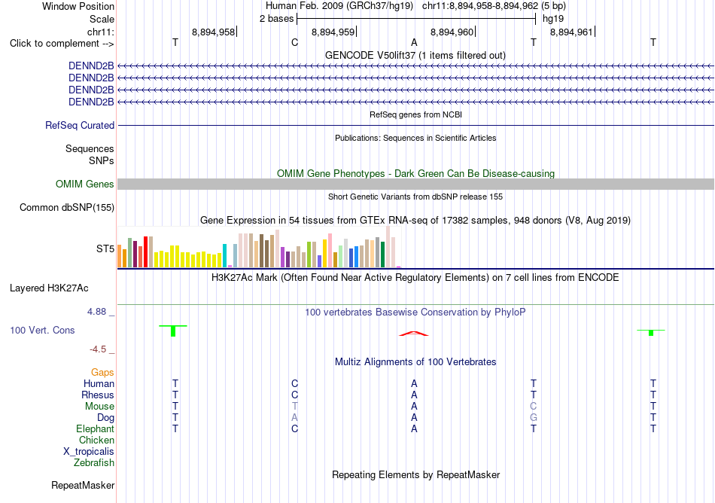Image resolution: width=715 pixels, height=503 pixels.
Task: Click the Rhesus species label
Action: [x=98, y=395]
